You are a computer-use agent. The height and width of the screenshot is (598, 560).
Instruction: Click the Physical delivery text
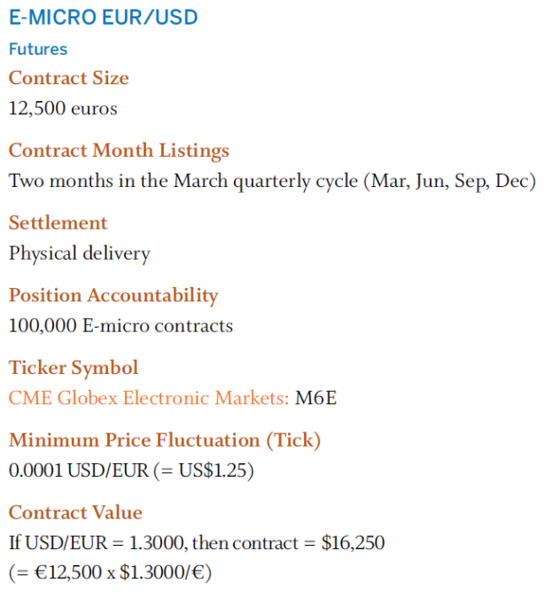point(80,253)
